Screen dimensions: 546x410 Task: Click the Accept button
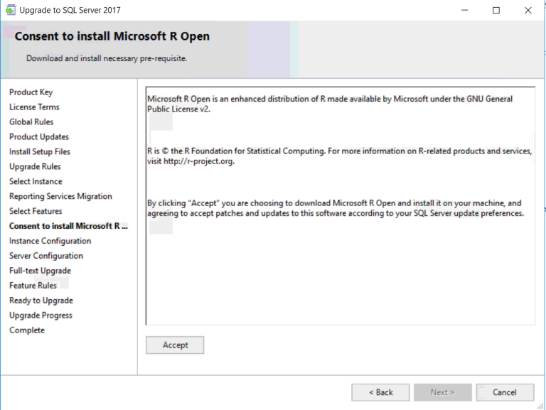(x=175, y=345)
